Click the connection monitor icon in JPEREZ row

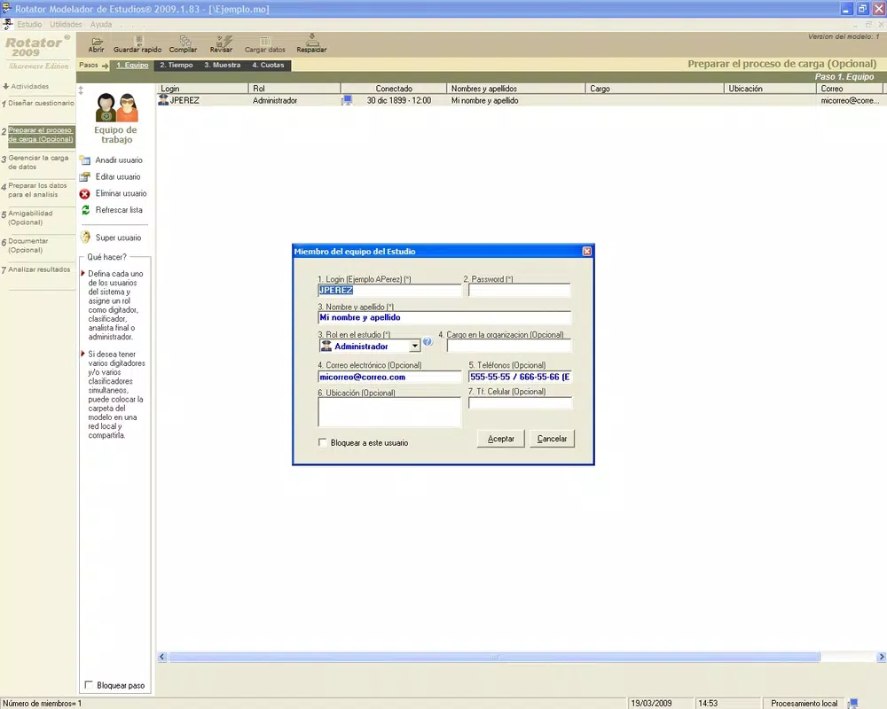347,100
